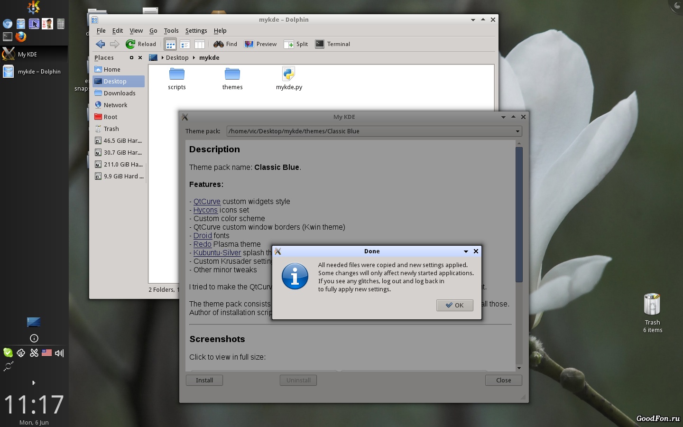Shade the Done dialog title arrow

click(x=466, y=251)
